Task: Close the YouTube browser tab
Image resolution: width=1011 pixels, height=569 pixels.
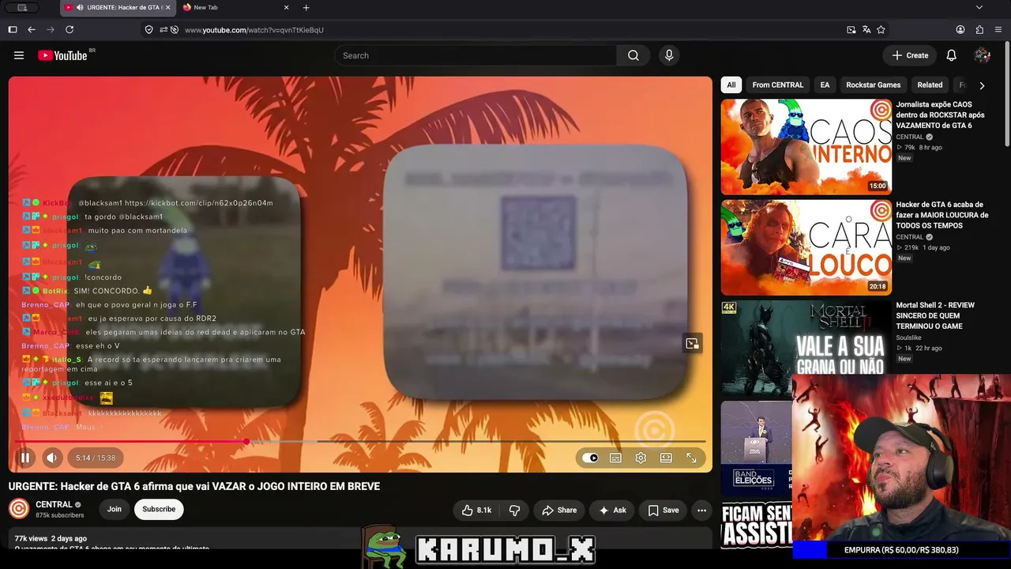Action: [169, 8]
